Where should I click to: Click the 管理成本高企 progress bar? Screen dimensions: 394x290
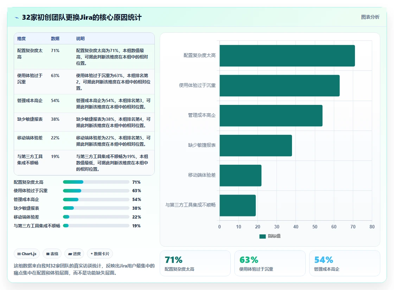tap(96, 200)
